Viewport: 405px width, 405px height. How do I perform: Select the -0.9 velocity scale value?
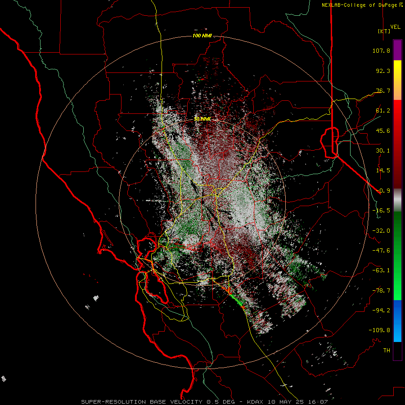click(x=383, y=191)
